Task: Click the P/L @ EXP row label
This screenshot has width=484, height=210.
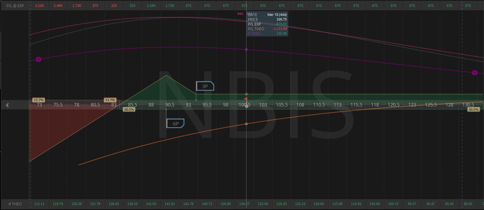Action: point(16,6)
